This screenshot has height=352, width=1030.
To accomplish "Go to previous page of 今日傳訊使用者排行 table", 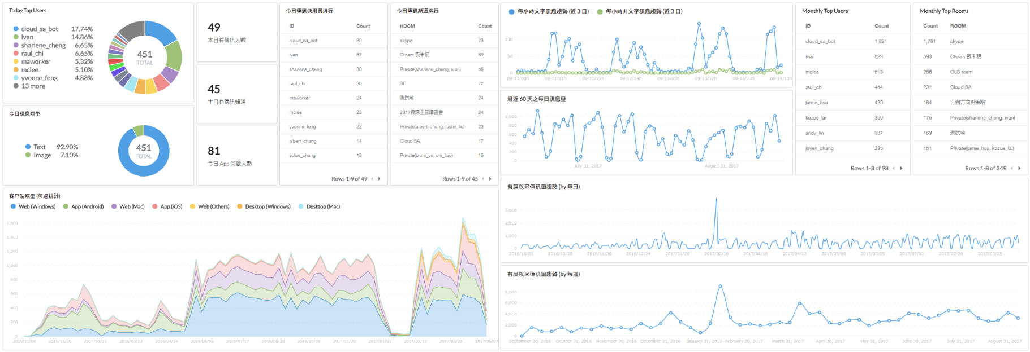I will point(372,179).
